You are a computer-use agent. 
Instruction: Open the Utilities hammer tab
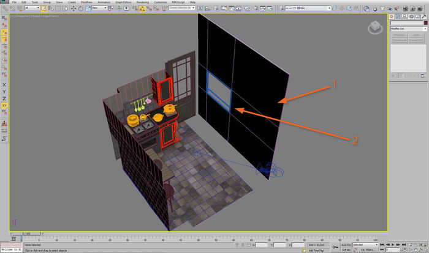coord(424,16)
